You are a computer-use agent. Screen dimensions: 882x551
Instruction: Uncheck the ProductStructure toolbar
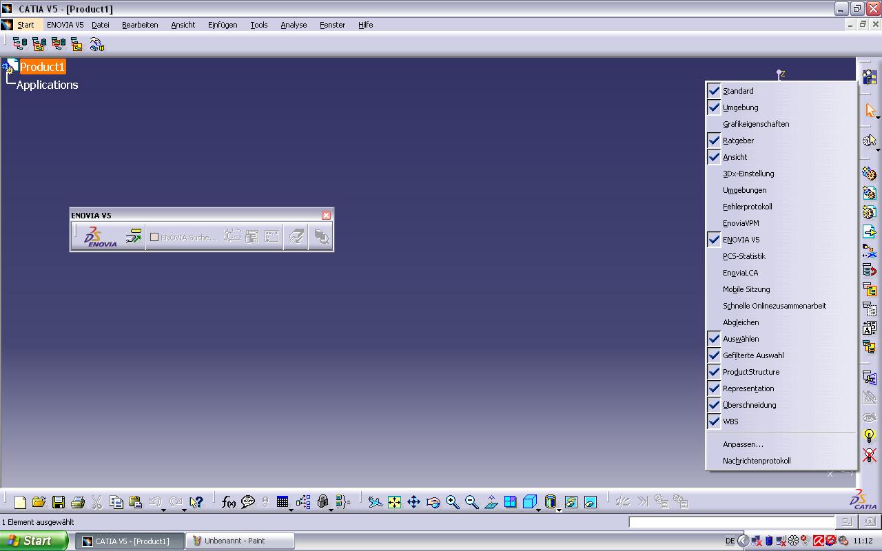781,372
